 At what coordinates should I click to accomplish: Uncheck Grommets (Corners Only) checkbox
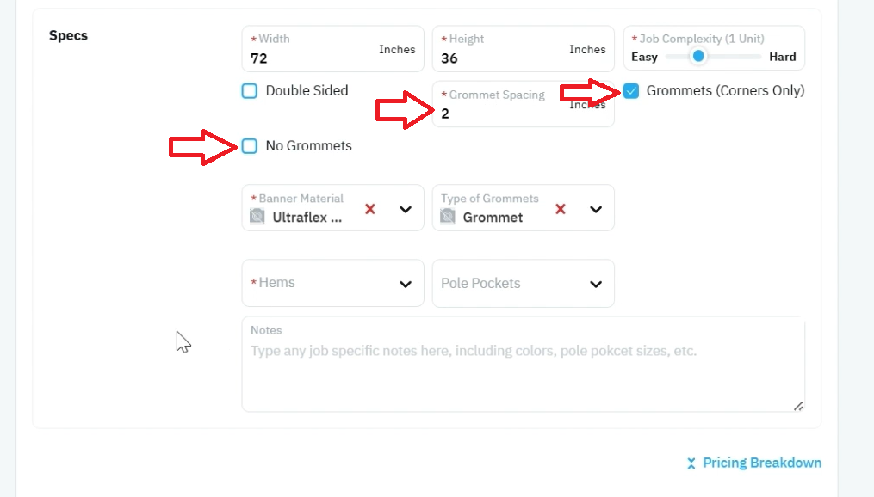(631, 91)
